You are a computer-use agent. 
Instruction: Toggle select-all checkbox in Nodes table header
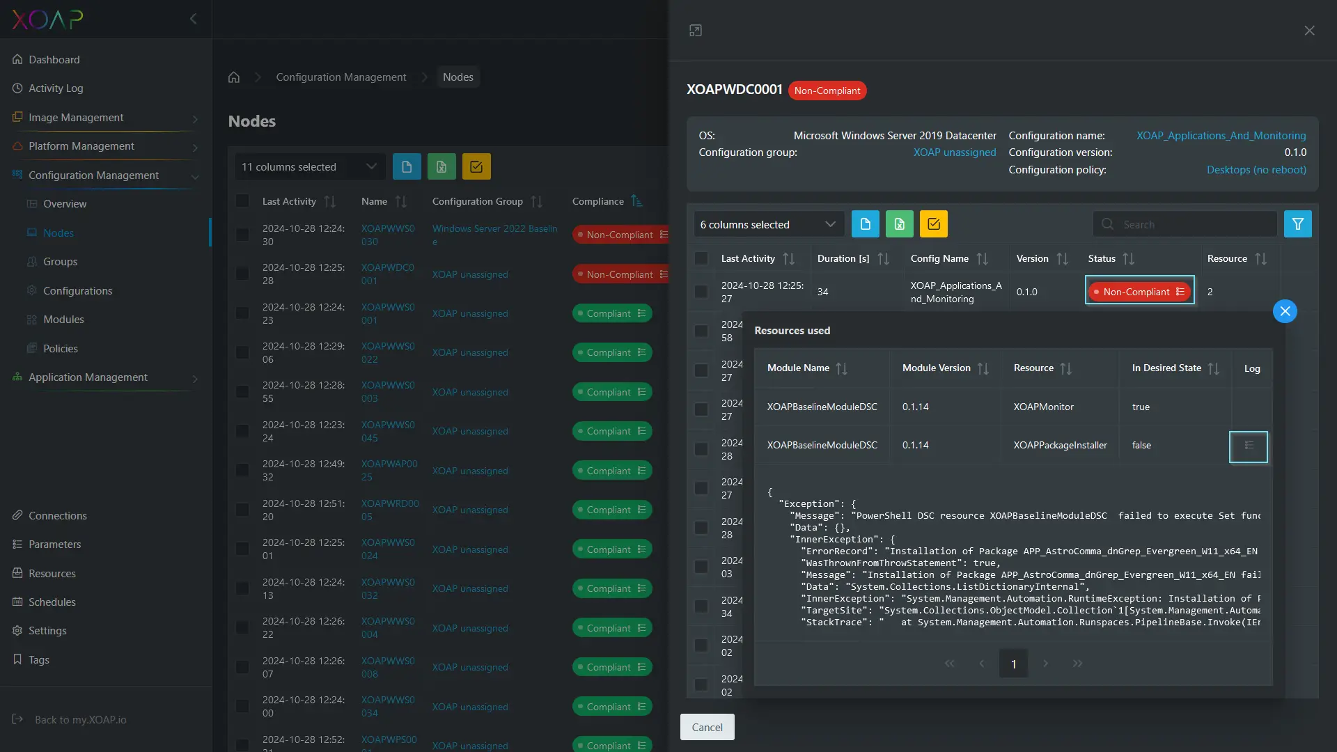pos(242,201)
